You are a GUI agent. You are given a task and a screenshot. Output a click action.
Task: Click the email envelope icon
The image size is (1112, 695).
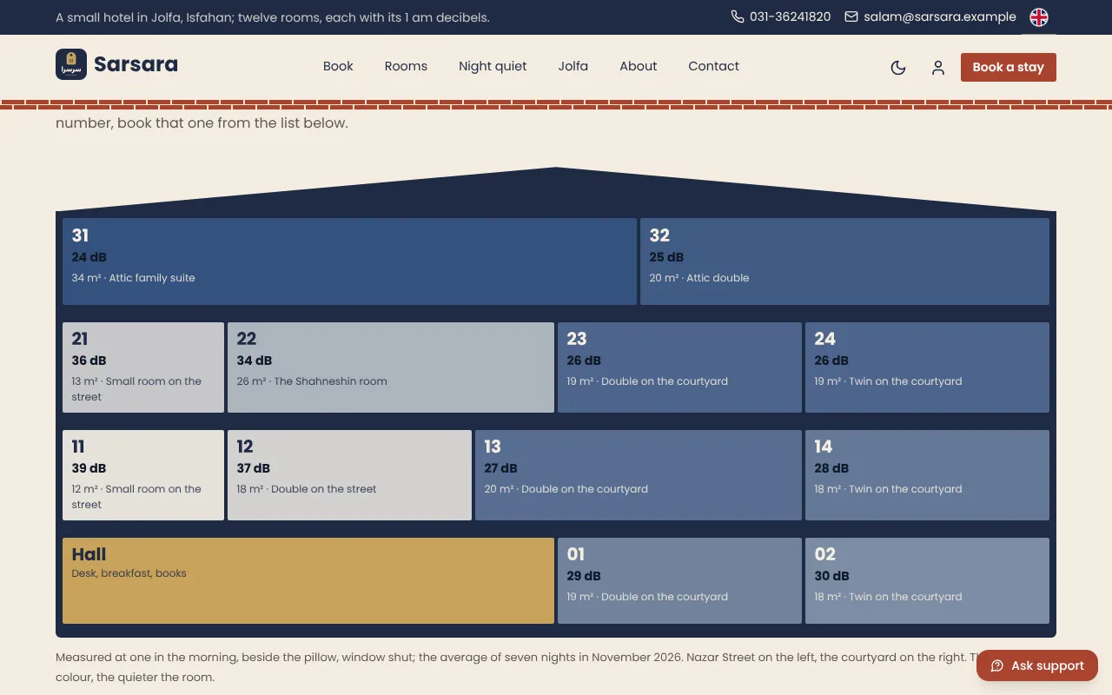(851, 17)
